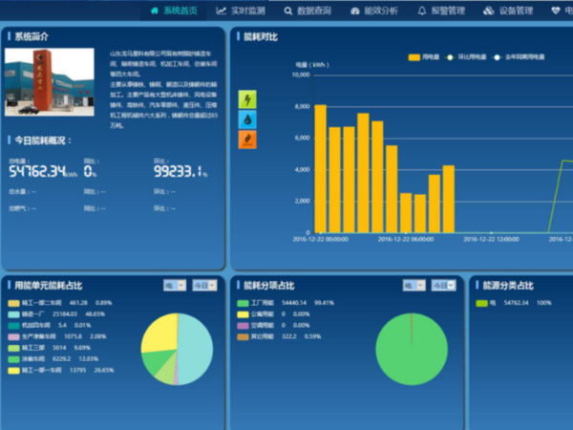
Task: Select the water droplet energy icon
Action: click(246, 119)
